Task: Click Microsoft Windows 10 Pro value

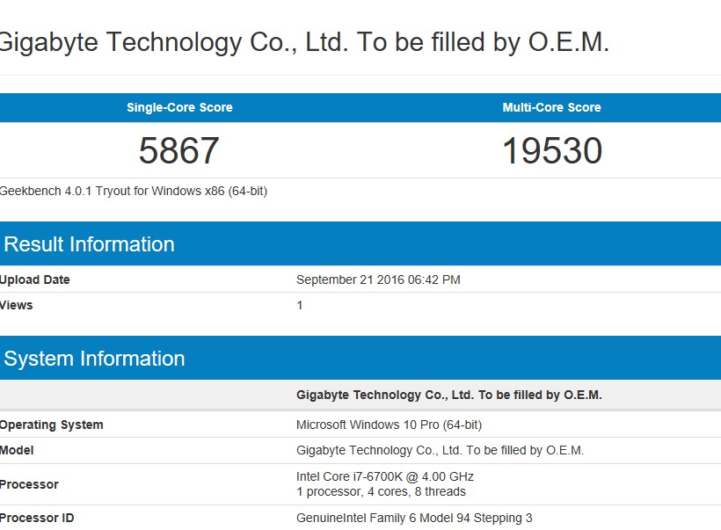Action: [389, 425]
